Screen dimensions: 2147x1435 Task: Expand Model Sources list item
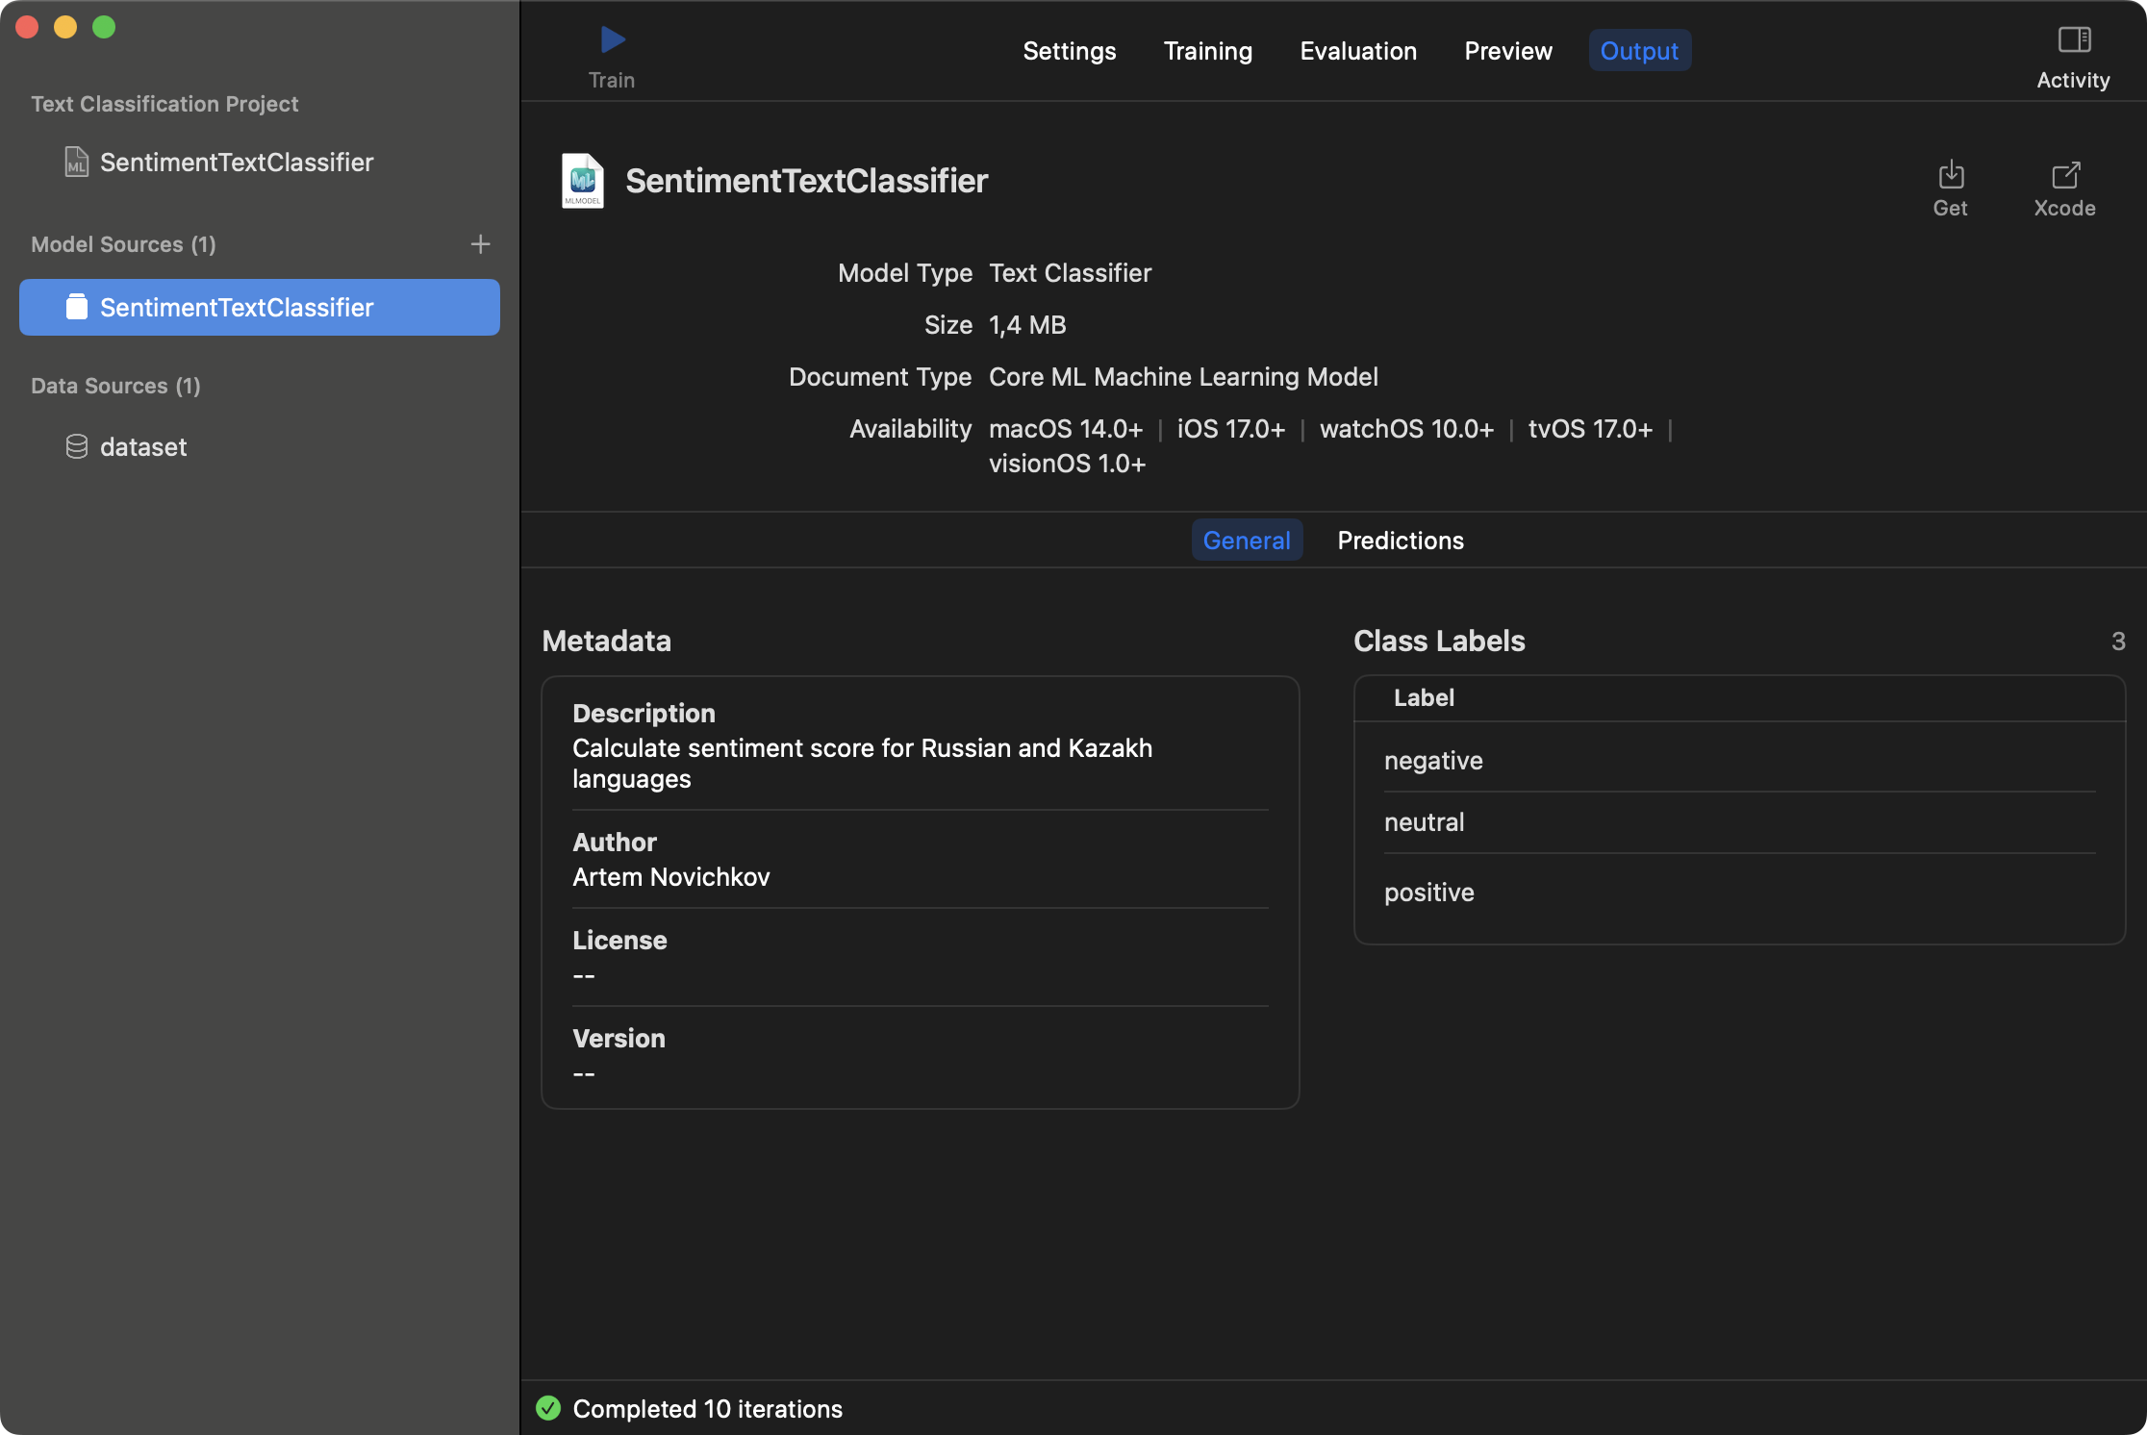tap(123, 245)
